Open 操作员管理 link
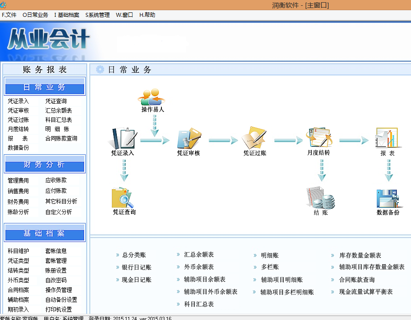This screenshot has width=411, height=320. click(59, 290)
